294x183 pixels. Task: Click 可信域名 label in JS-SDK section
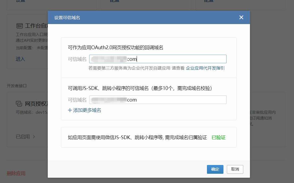[x=77, y=100]
